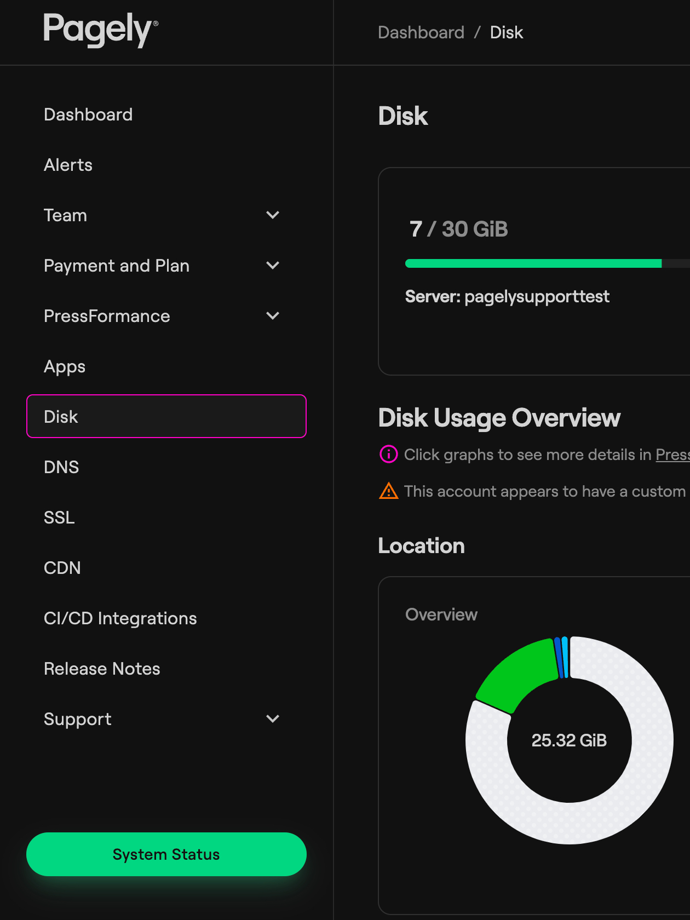The image size is (690, 920).
Task: Open the CDN section
Action: (62, 568)
